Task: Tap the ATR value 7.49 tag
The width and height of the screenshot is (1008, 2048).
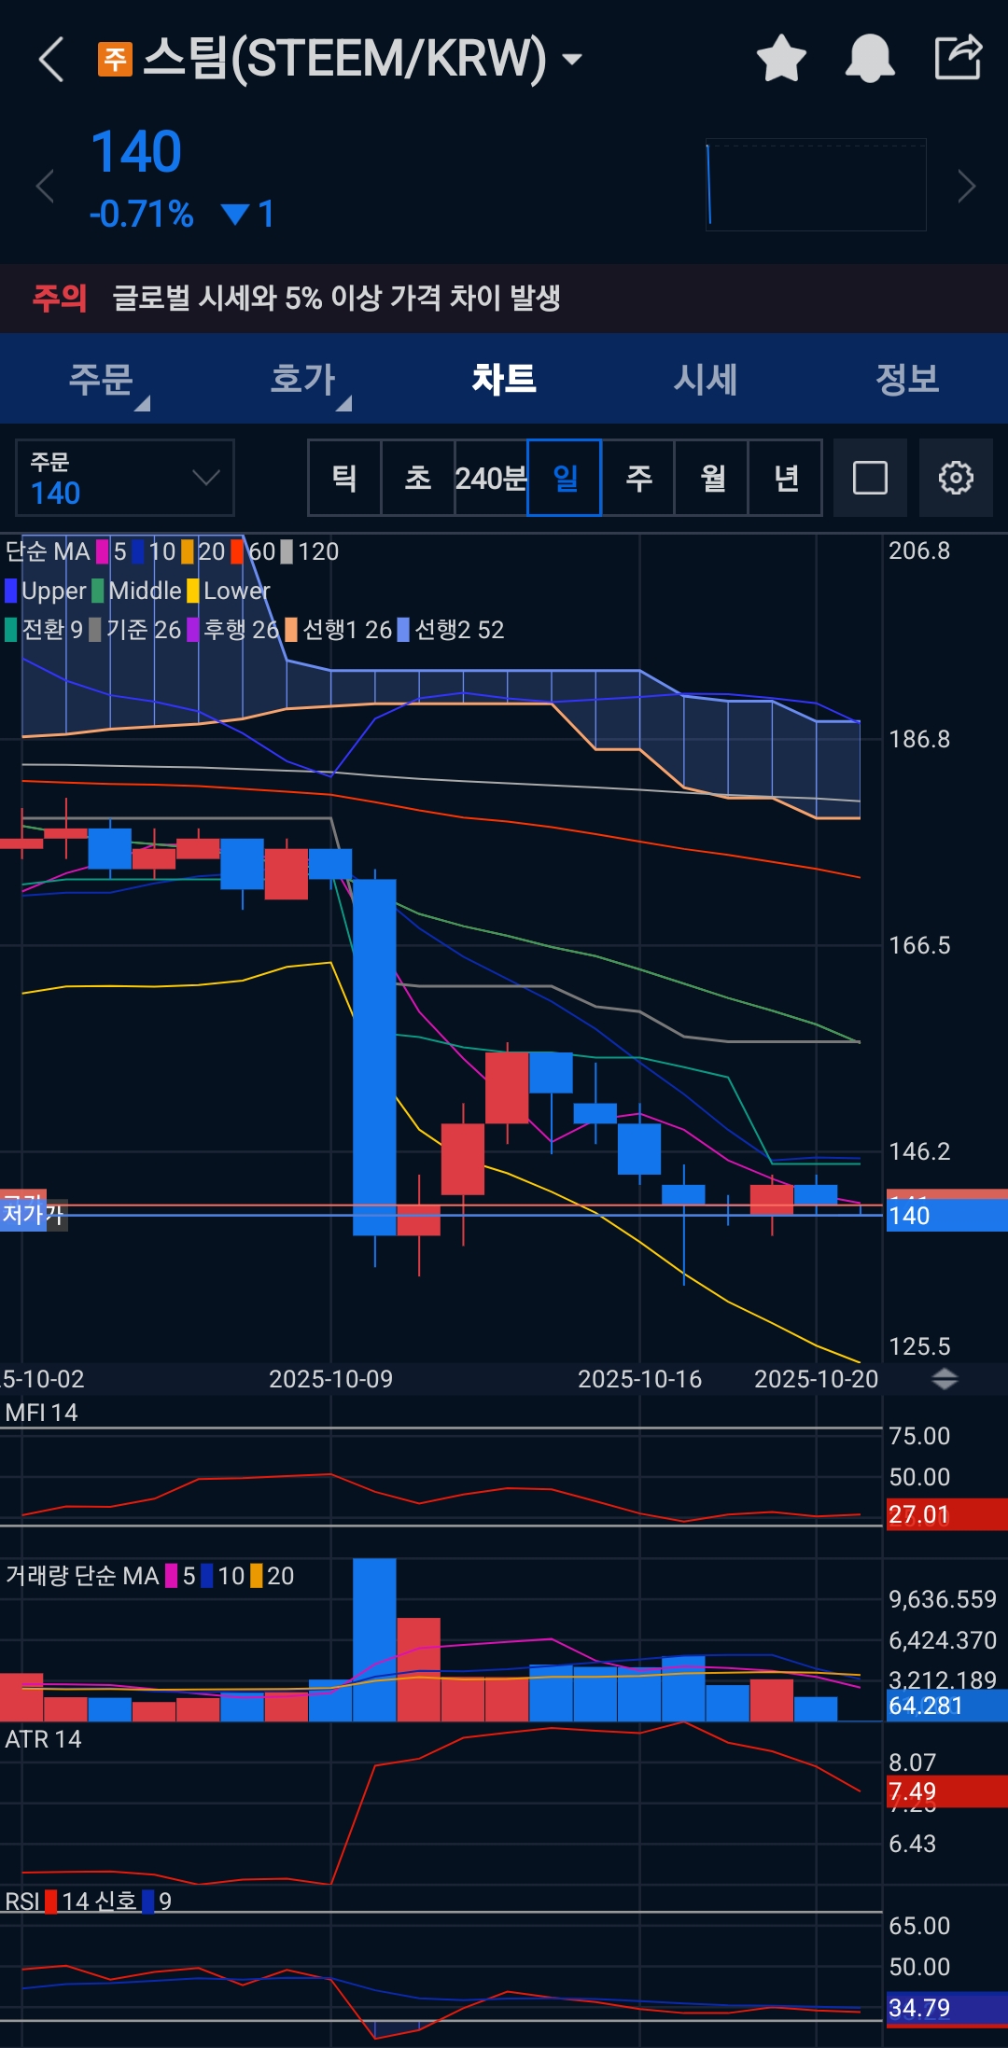Action: [x=945, y=1791]
